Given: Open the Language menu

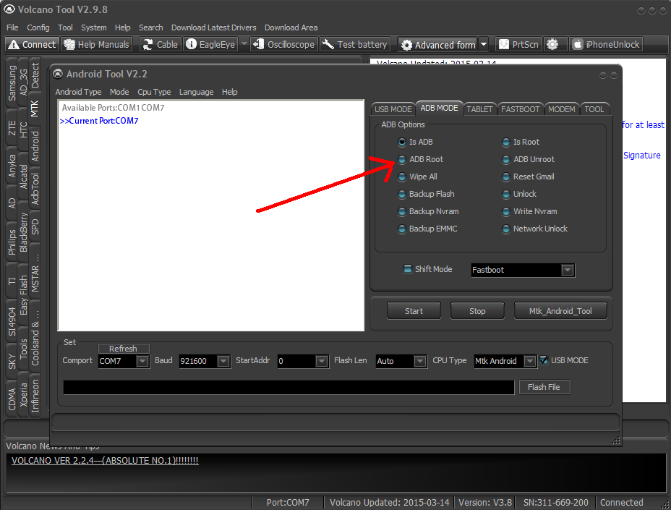Looking at the screenshot, I should coord(196,92).
